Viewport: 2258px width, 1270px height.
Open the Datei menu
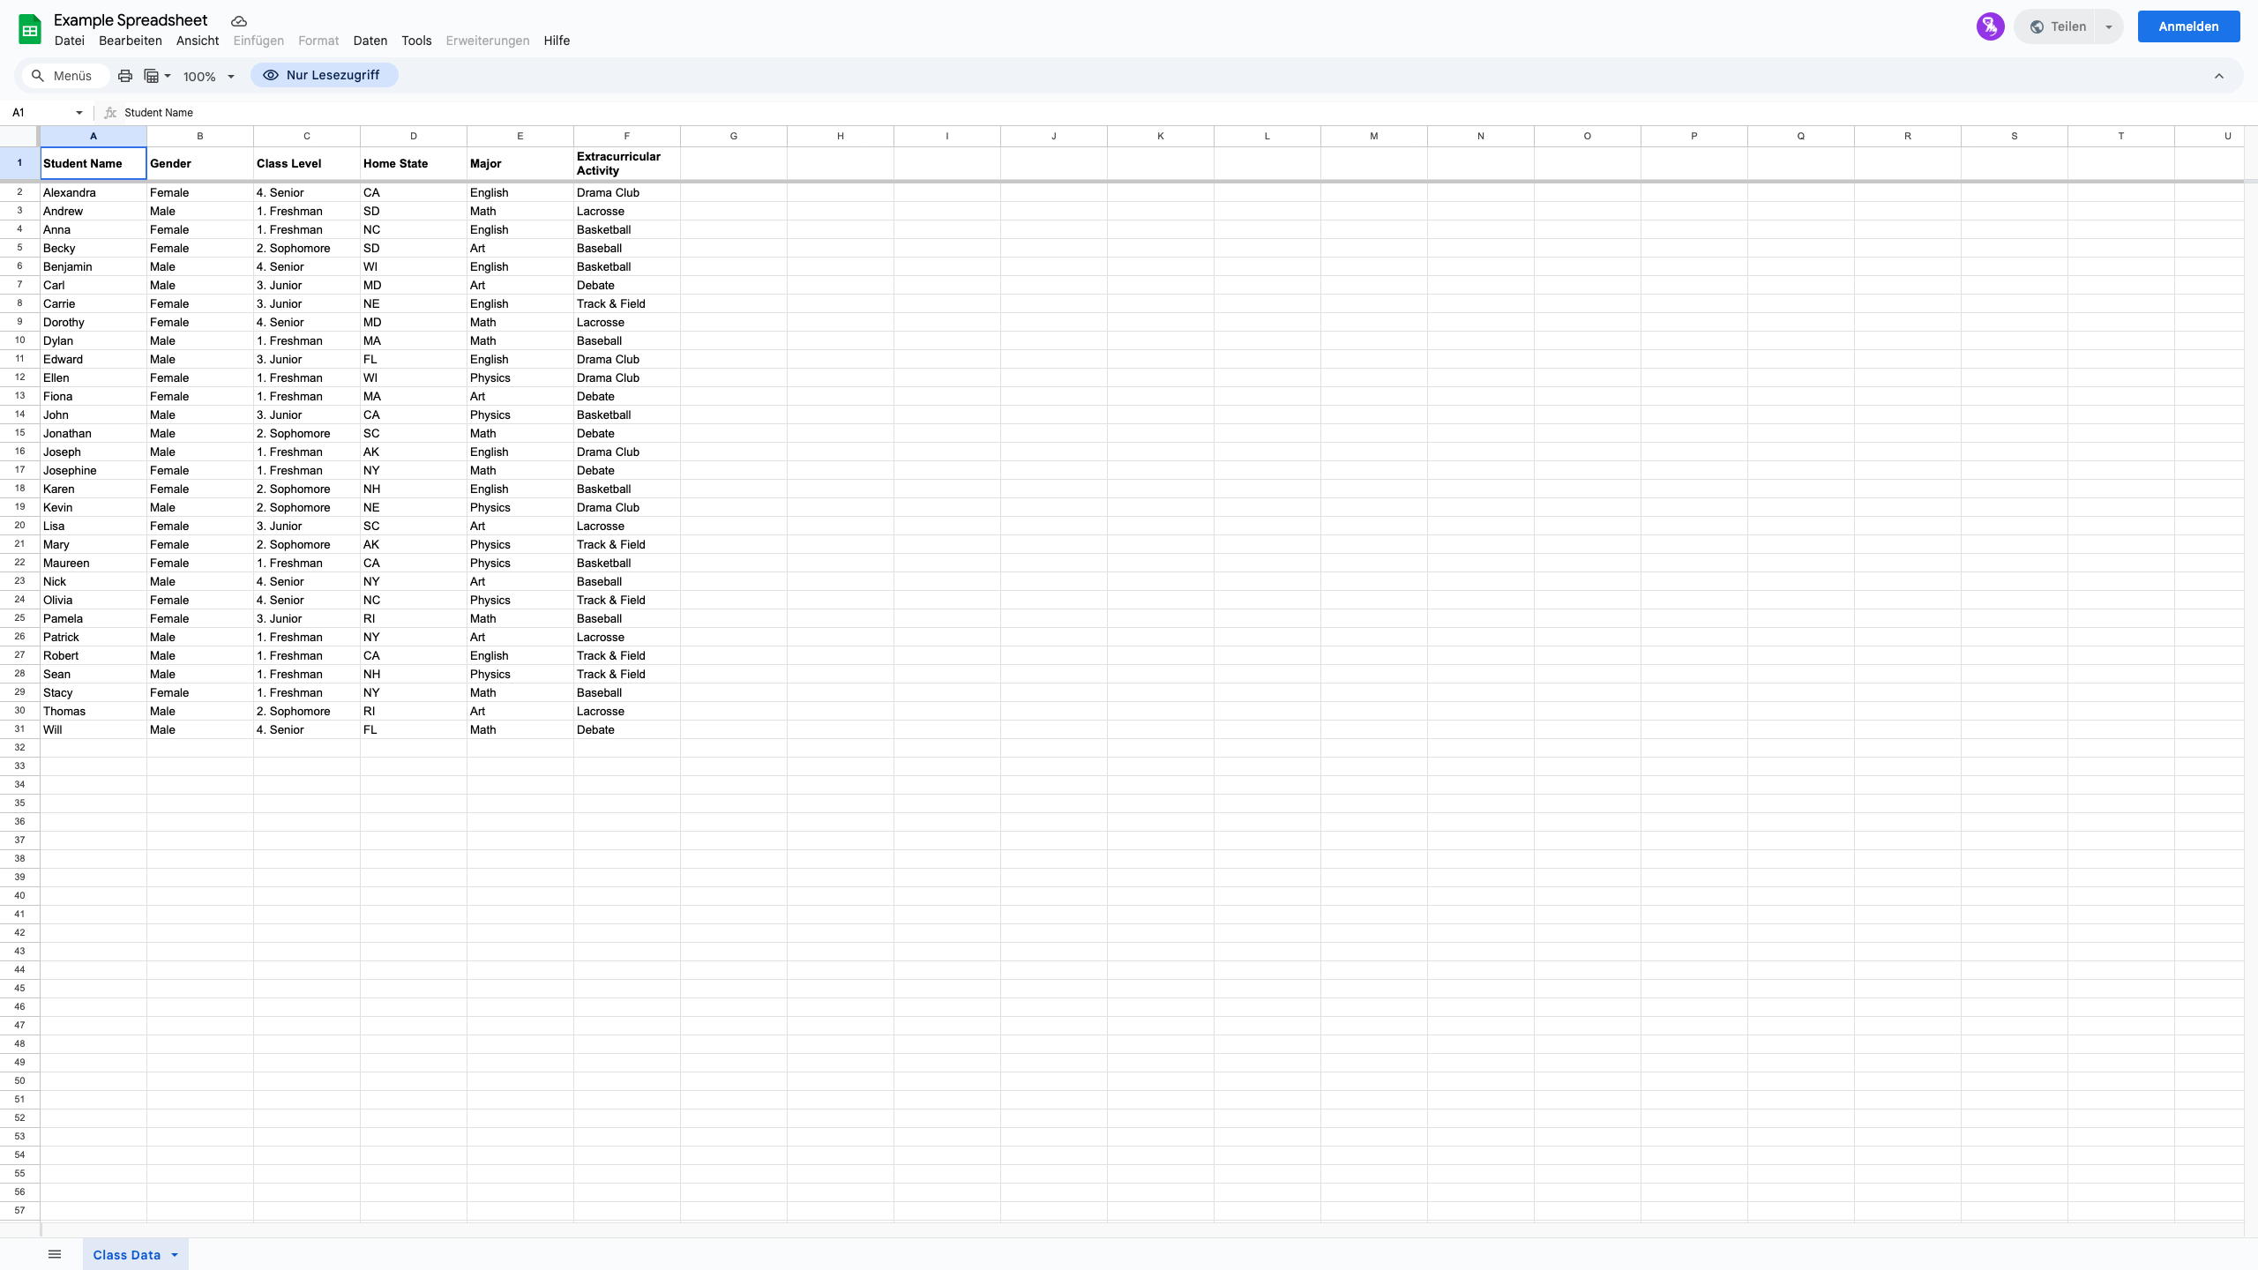click(69, 41)
